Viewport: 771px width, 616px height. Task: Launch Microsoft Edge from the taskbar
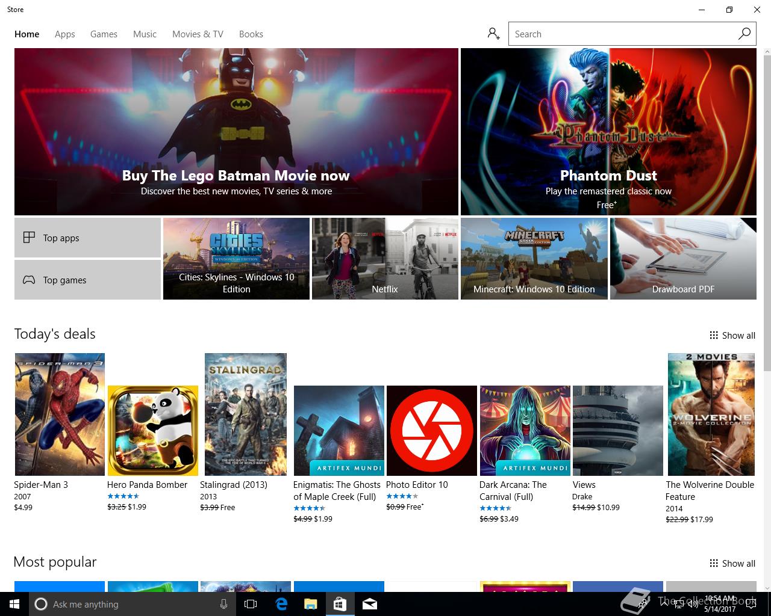281,604
